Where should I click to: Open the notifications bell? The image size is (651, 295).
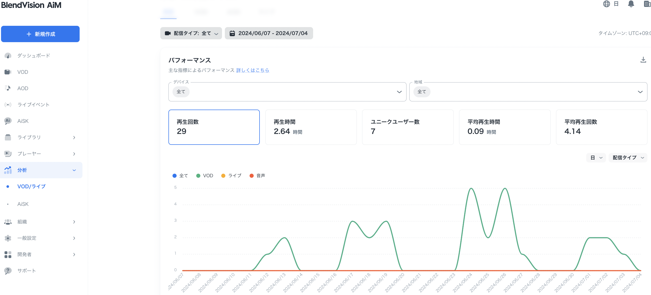click(631, 4)
